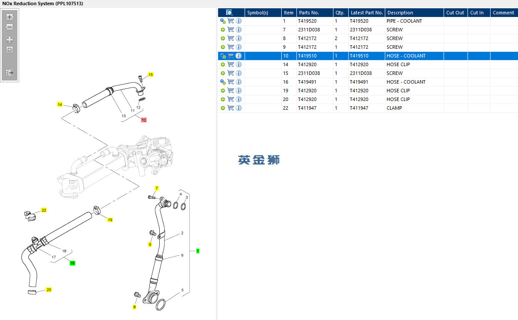518x320 pixels.
Task: Show info for item 7 SCREW
Action: 239,30
